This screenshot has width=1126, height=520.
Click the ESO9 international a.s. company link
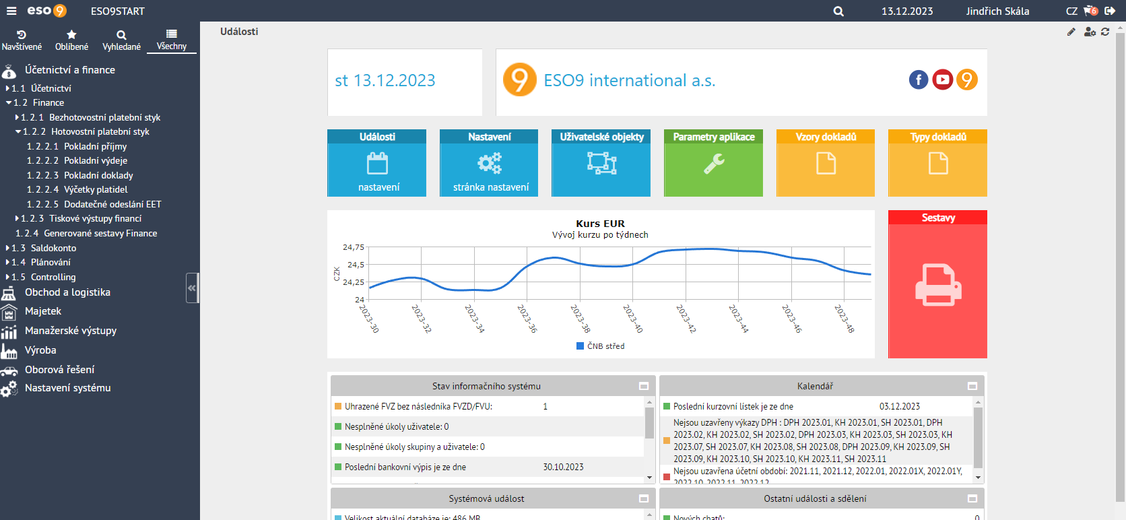(x=629, y=80)
